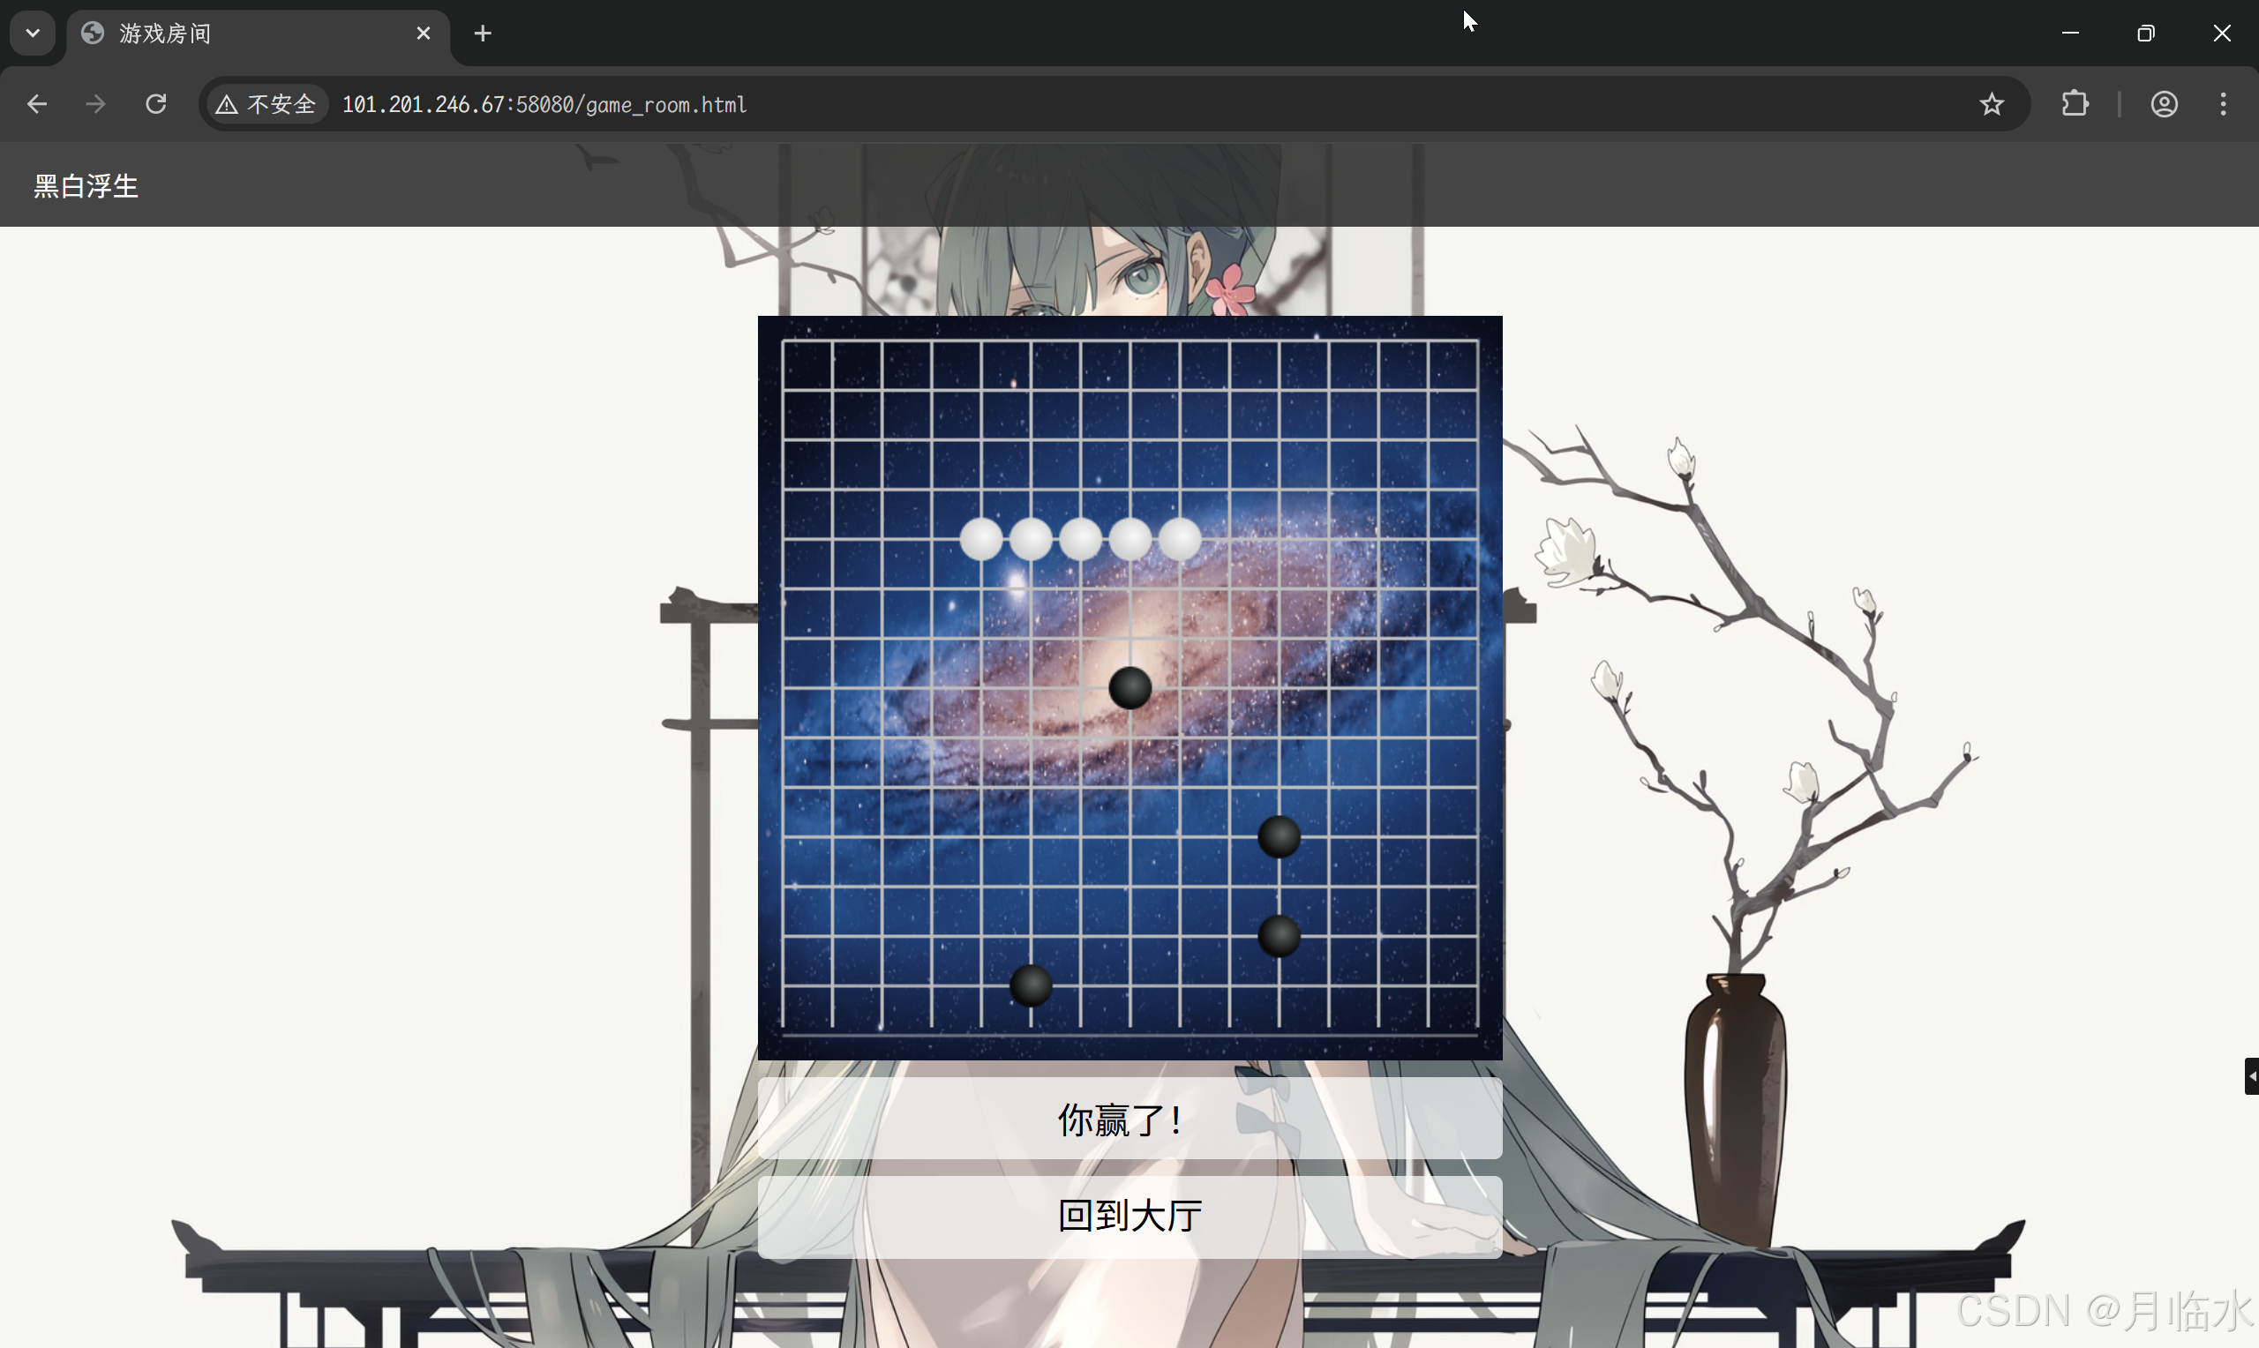Open the browser profile avatar icon
The image size is (2259, 1348).
click(x=2164, y=104)
